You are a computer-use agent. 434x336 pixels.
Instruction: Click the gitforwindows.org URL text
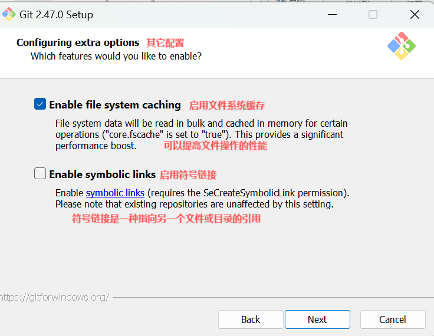click(x=54, y=297)
